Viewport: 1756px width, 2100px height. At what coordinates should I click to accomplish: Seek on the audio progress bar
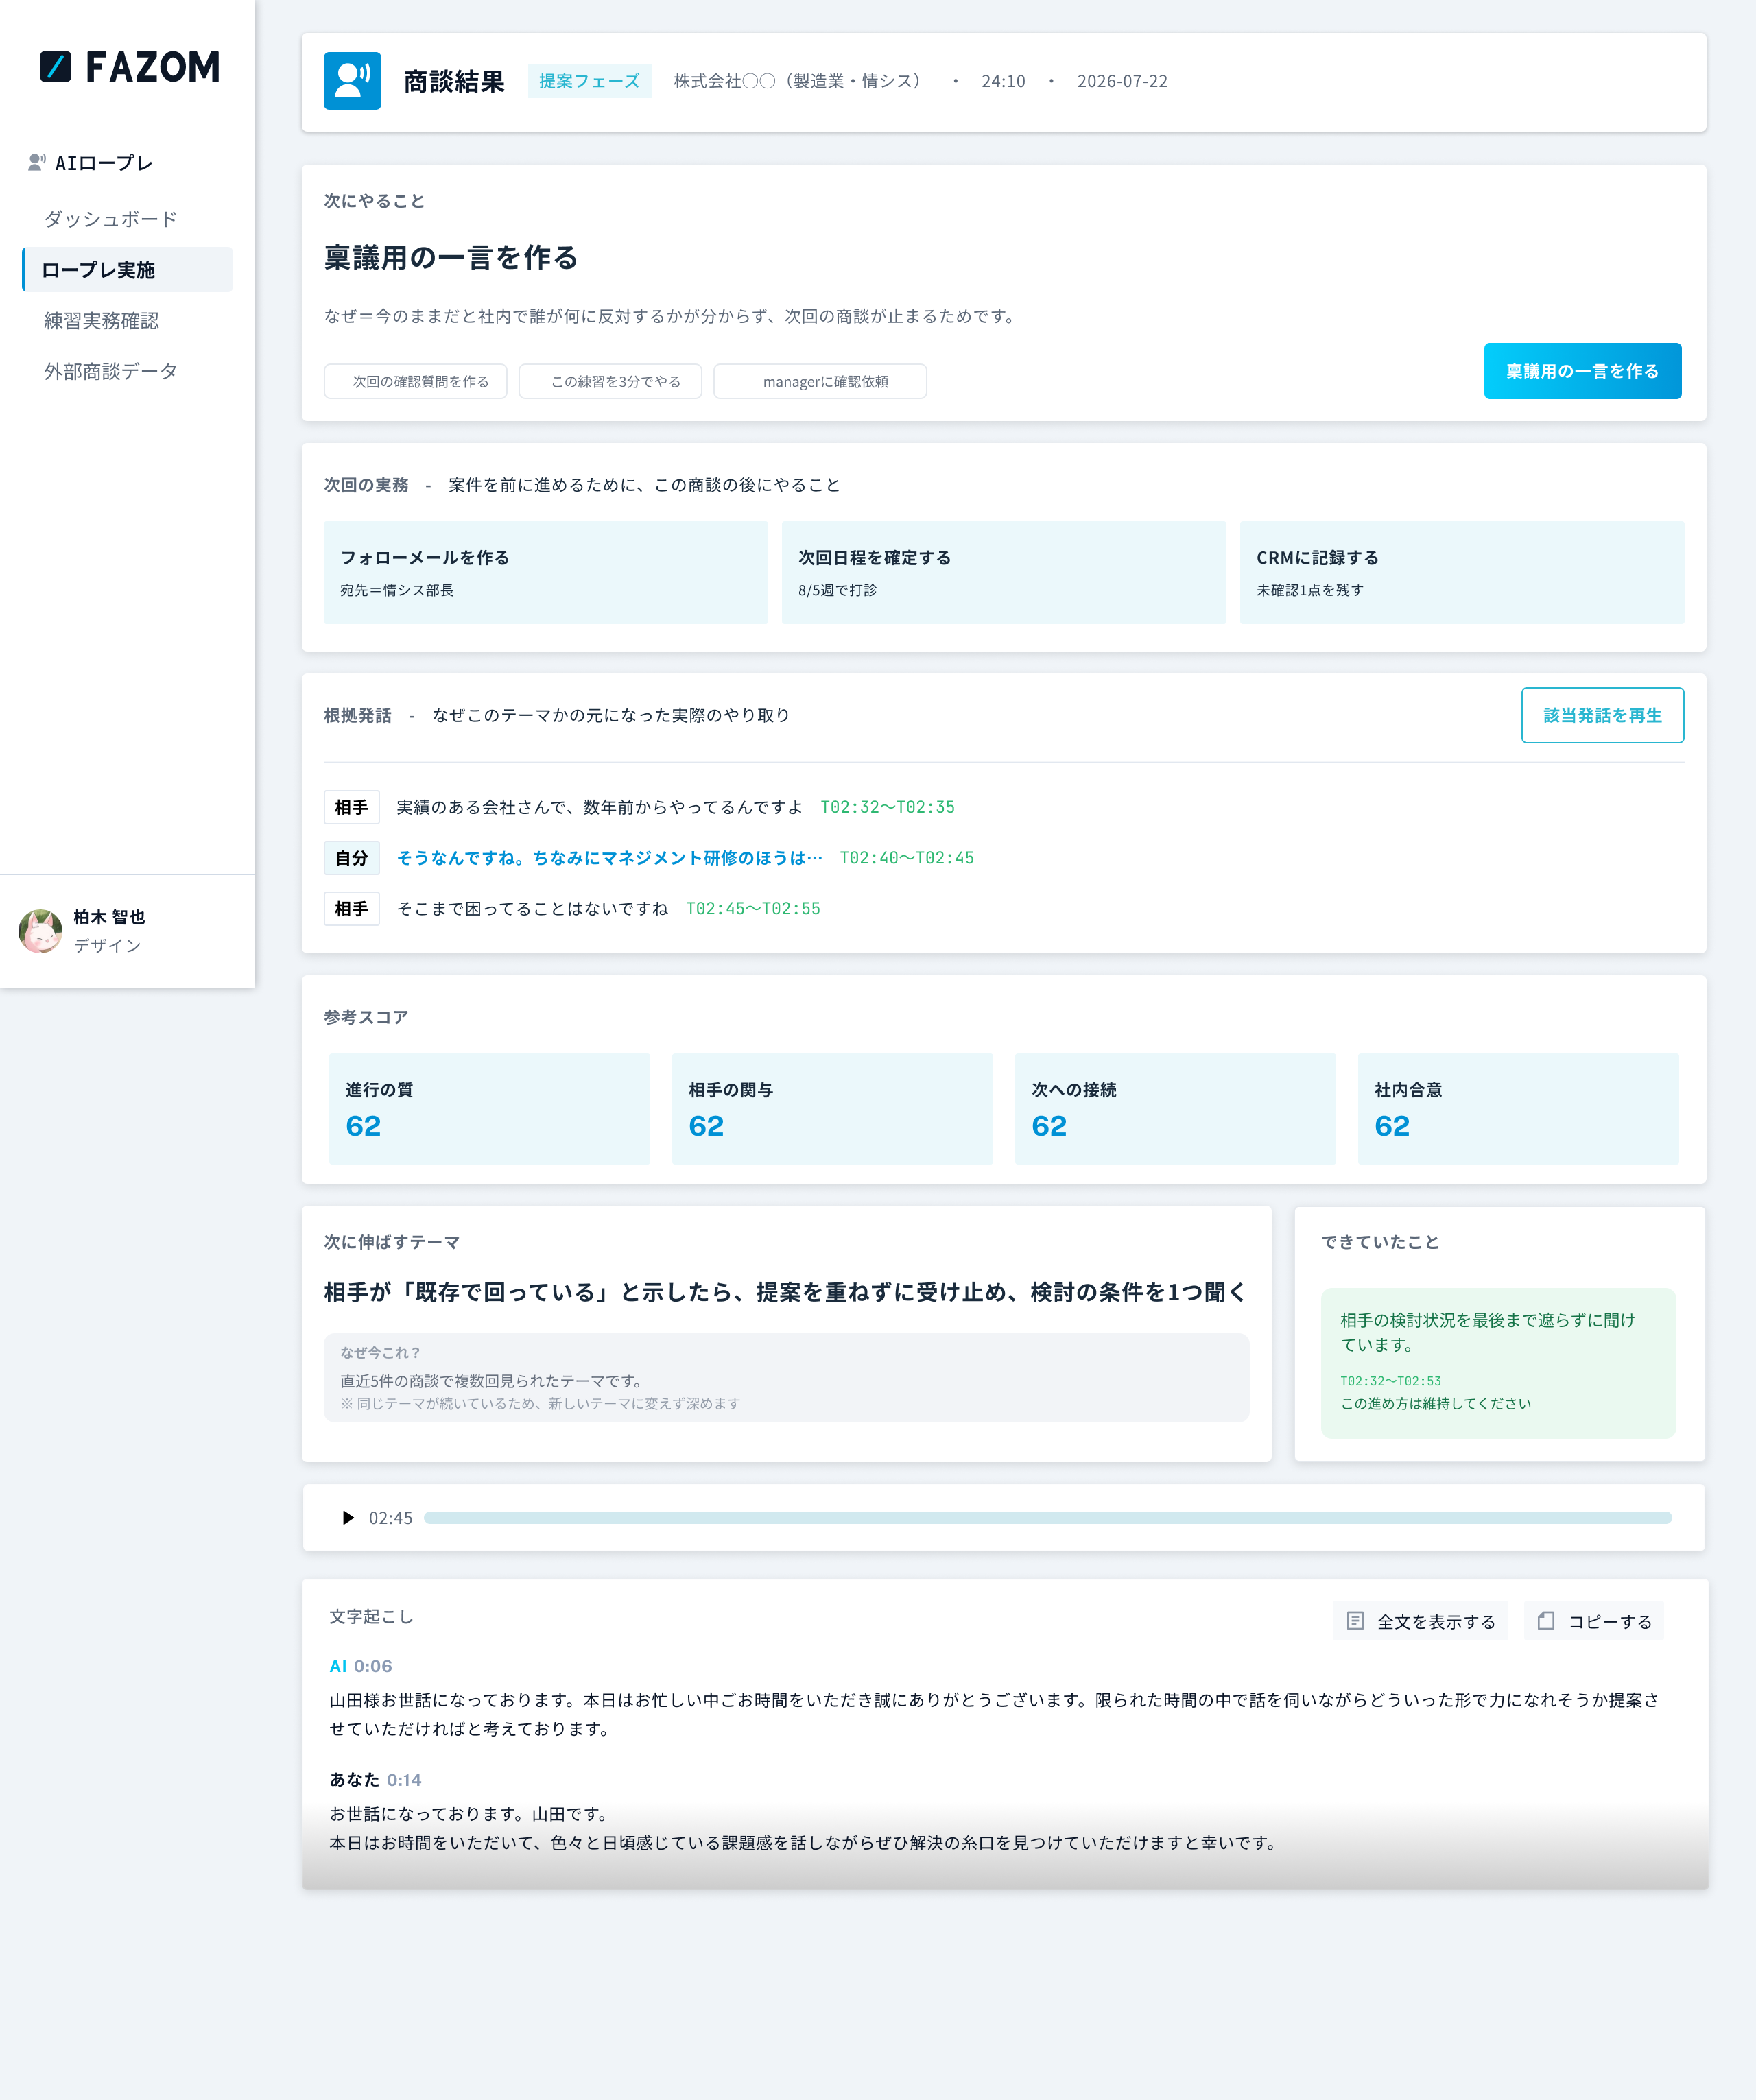click(x=1047, y=1518)
